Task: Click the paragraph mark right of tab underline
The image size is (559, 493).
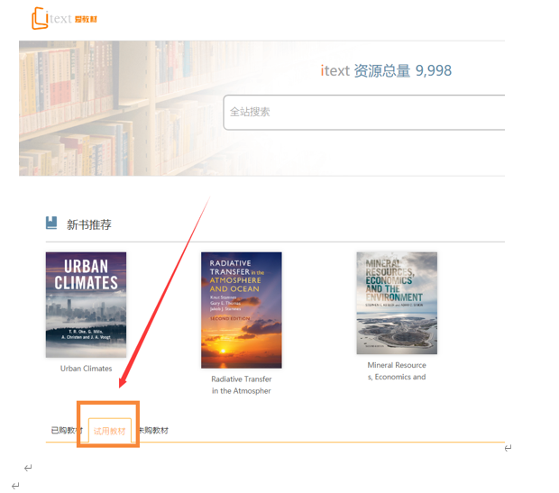Action: [x=508, y=448]
